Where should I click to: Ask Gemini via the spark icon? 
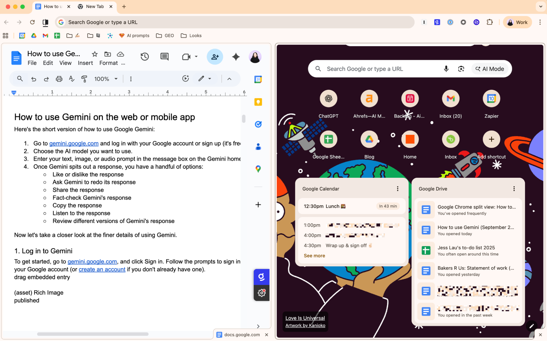pos(235,57)
